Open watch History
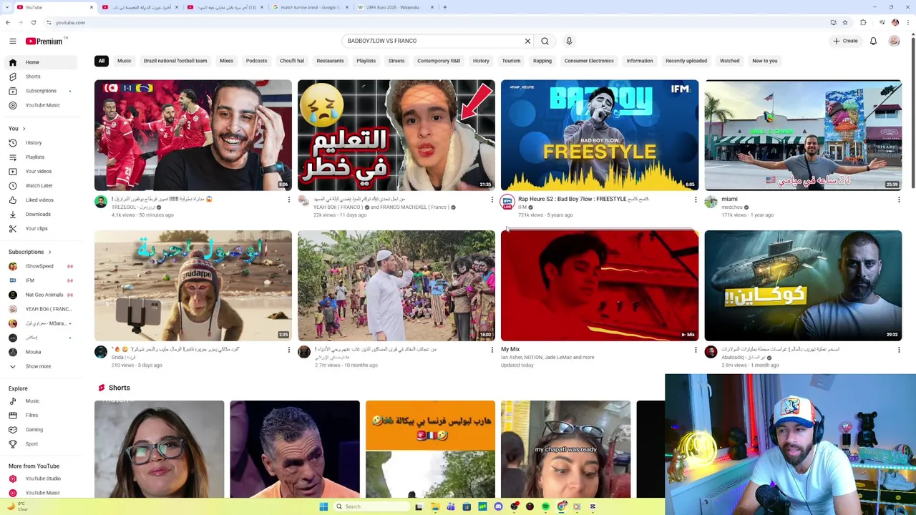 click(x=39, y=143)
